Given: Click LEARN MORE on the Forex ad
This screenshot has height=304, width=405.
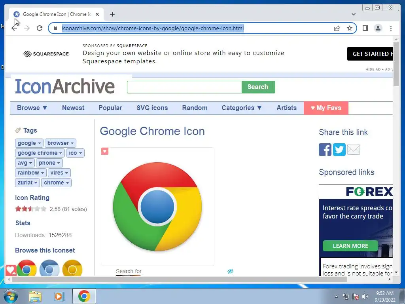Looking at the screenshot, I should pyautogui.click(x=350, y=246).
